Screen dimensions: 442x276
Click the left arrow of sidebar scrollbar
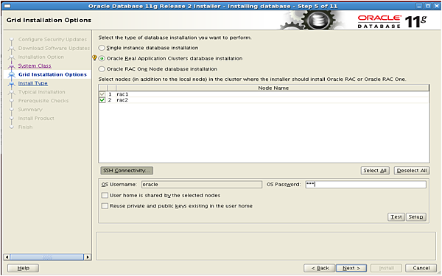coord(7,257)
